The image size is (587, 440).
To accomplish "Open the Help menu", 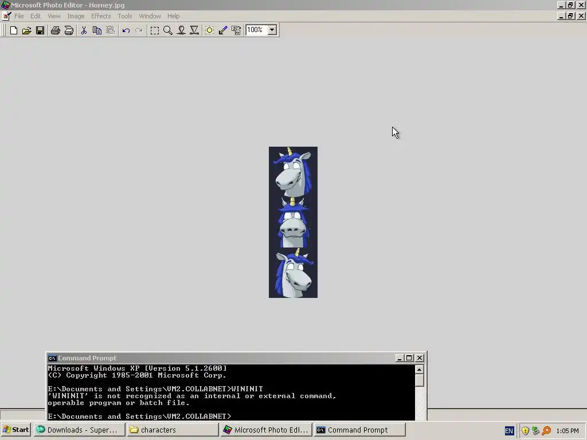I will click(x=173, y=16).
